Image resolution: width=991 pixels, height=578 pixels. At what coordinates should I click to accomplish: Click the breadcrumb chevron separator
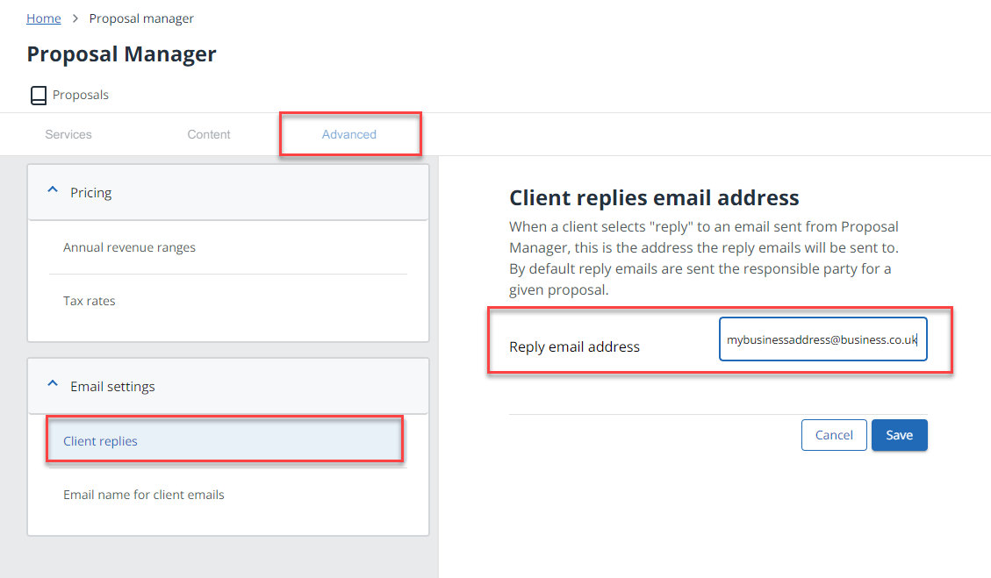coord(75,18)
